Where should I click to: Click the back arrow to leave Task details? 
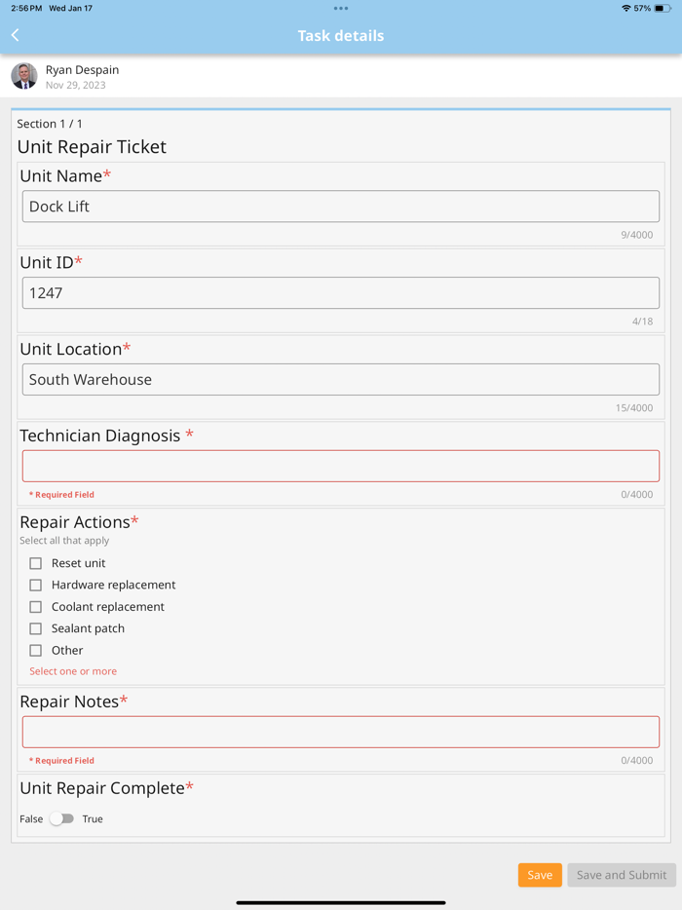[x=15, y=34]
